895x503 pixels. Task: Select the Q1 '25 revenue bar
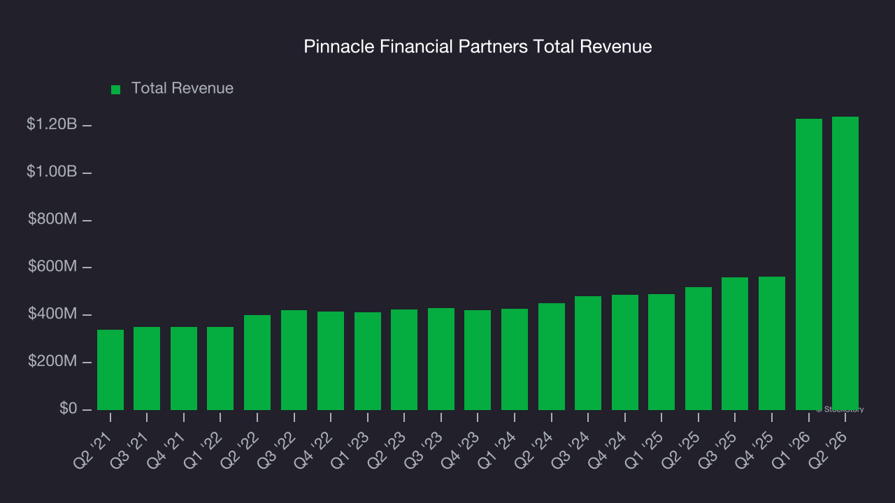pyautogui.click(x=661, y=352)
